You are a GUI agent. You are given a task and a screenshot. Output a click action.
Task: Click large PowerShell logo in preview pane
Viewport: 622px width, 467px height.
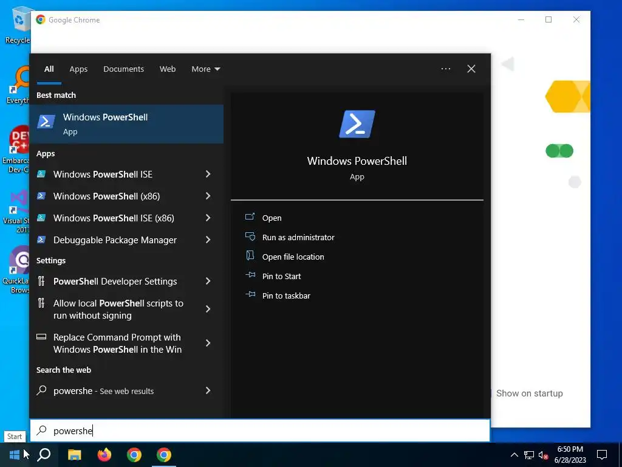[x=357, y=124]
